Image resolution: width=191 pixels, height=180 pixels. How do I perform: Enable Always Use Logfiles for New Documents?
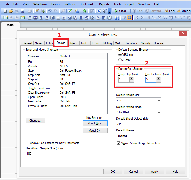pos(28,143)
